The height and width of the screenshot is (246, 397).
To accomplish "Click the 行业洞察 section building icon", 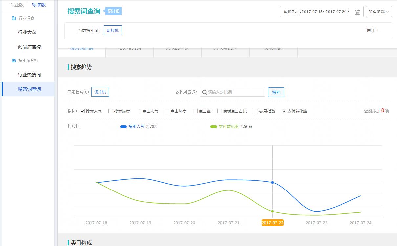I will 14,18.
